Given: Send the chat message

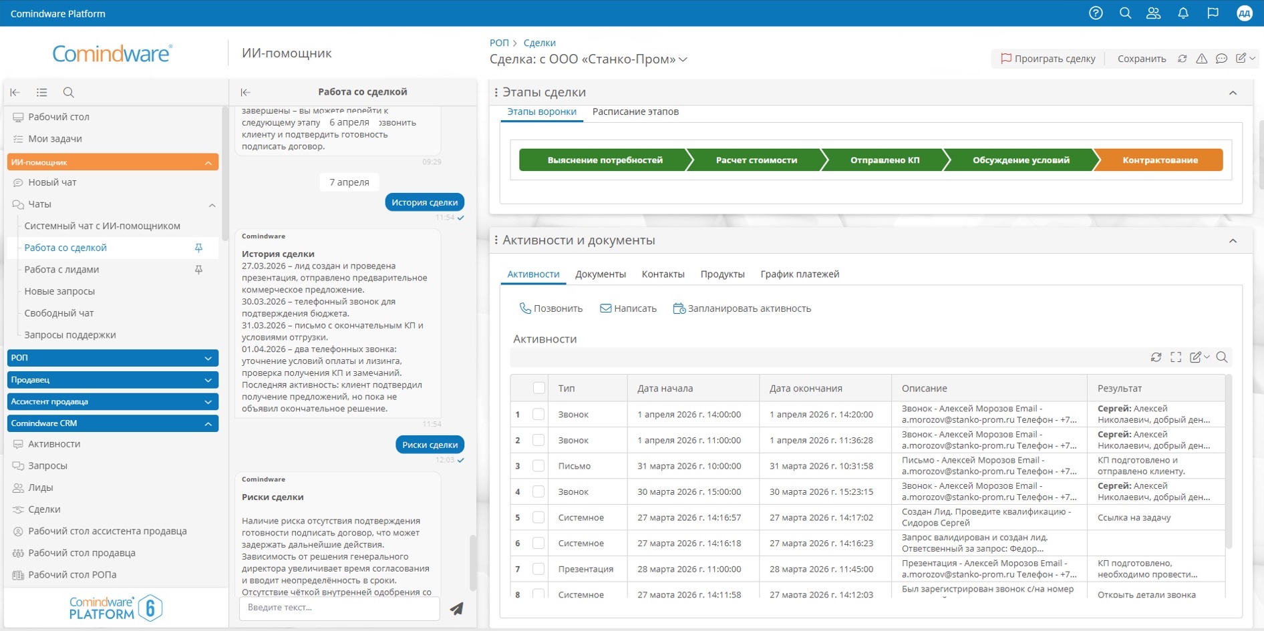Looking at the screenshot, I should coord(456,608).
